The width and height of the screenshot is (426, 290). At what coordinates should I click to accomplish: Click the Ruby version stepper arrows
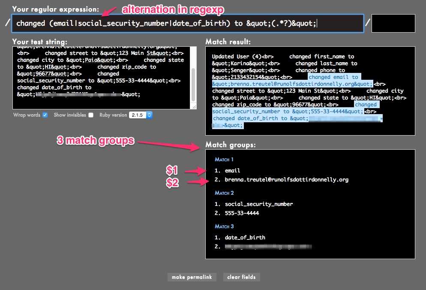pos(150,115)
